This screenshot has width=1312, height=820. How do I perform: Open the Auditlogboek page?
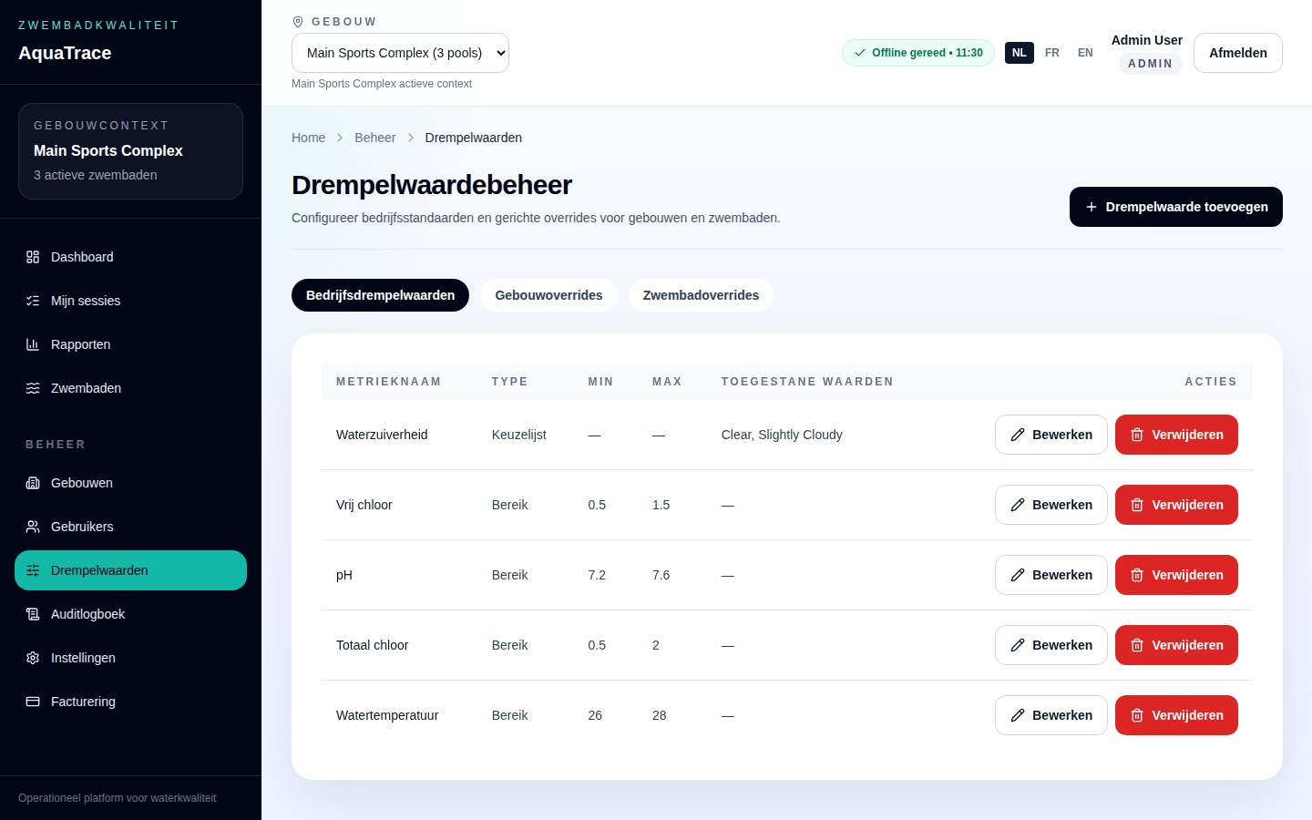click(x=130, y=614)
